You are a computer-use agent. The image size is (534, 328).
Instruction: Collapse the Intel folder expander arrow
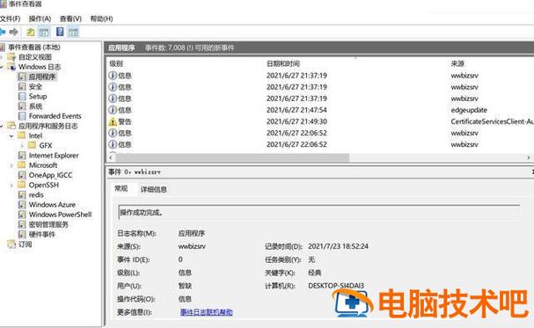coord(11,135)
